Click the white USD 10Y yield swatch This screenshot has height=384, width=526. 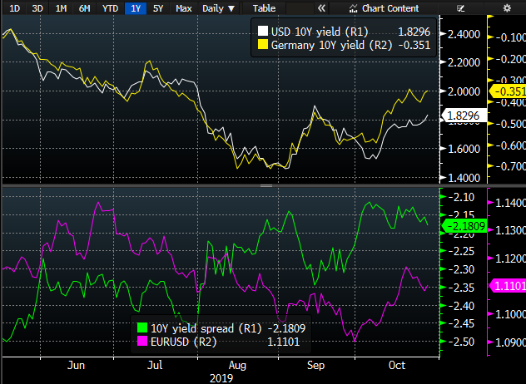click(x=263, y=32)
